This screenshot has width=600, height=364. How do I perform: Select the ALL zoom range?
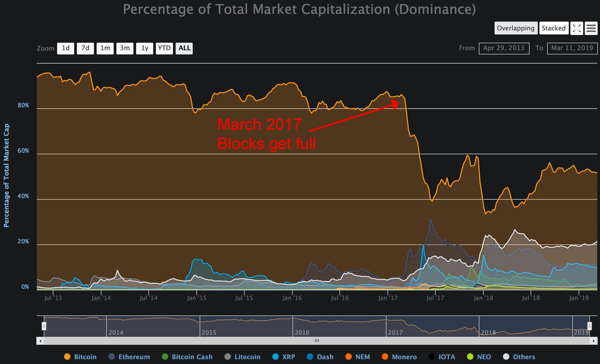184,48
